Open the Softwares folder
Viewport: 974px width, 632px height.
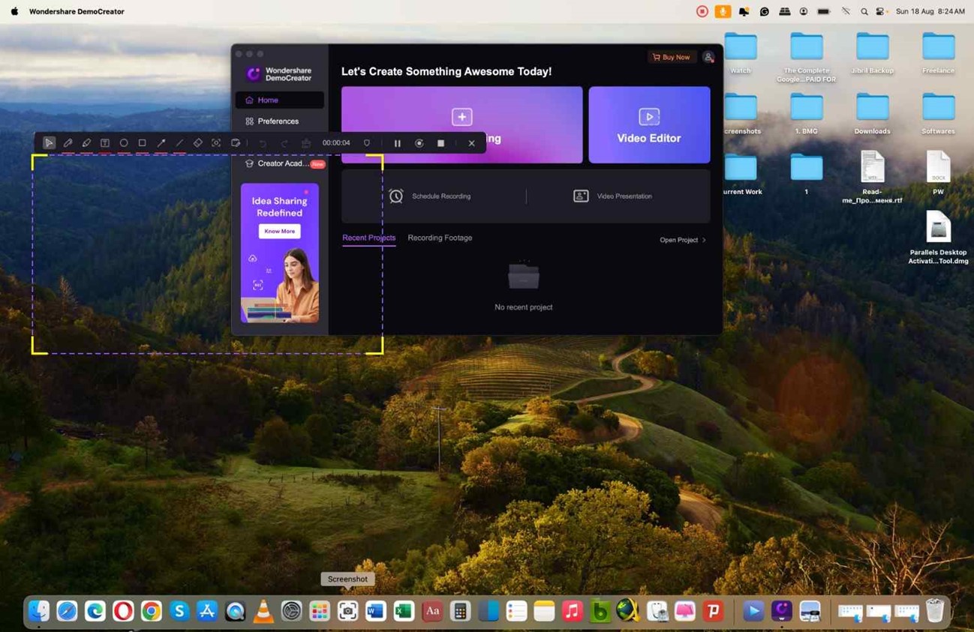coord(939,113)
